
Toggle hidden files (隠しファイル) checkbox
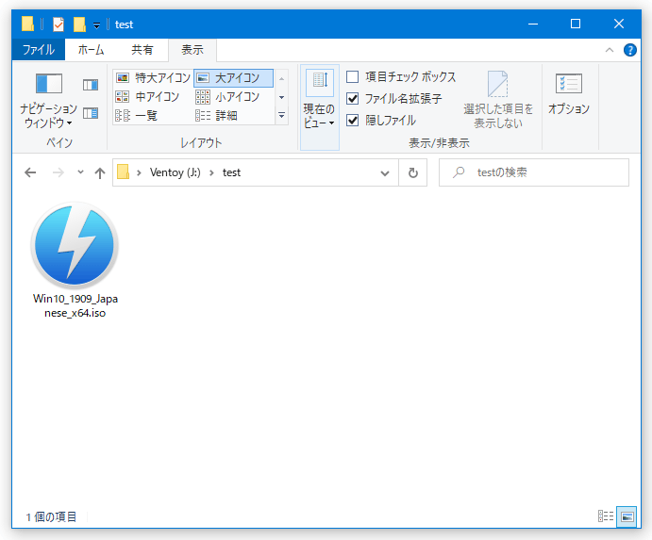point(353,120)
